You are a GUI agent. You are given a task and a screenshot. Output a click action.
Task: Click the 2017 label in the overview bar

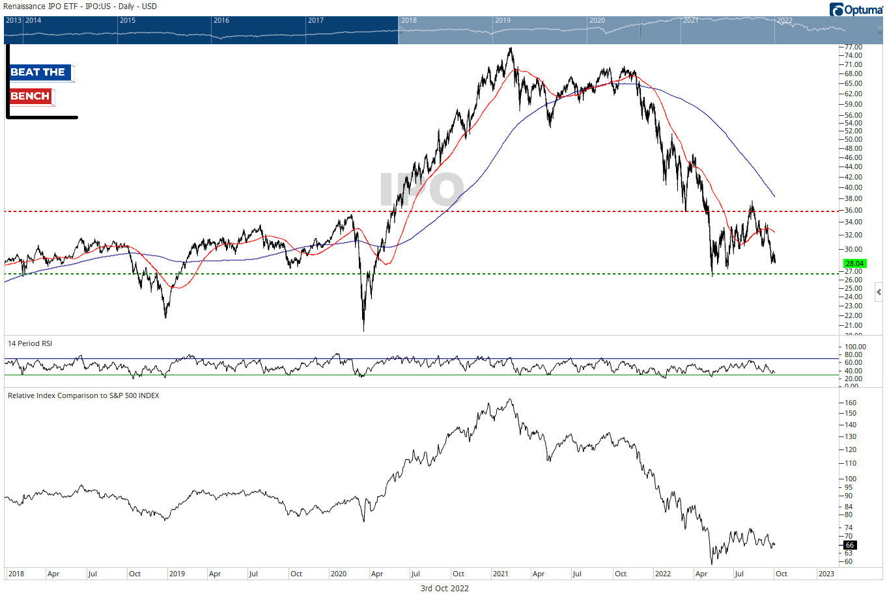coord(316,20)
